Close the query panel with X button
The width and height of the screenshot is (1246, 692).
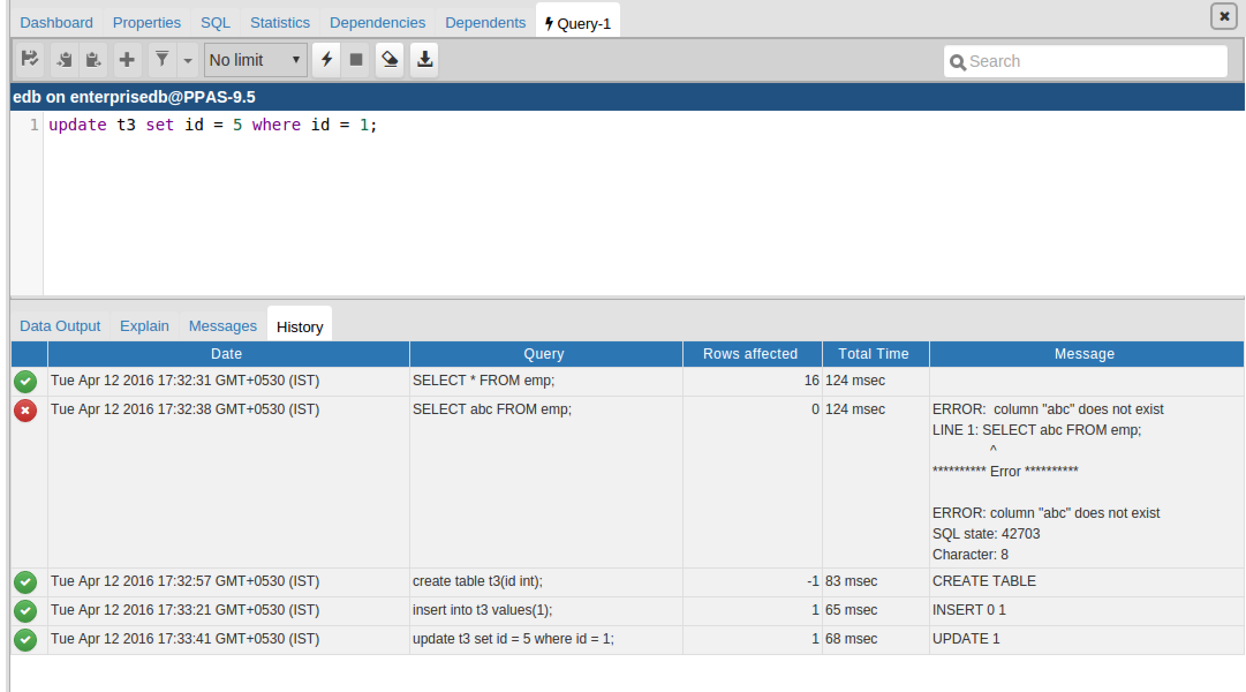pyautogui.click(x=1224, y=17)
